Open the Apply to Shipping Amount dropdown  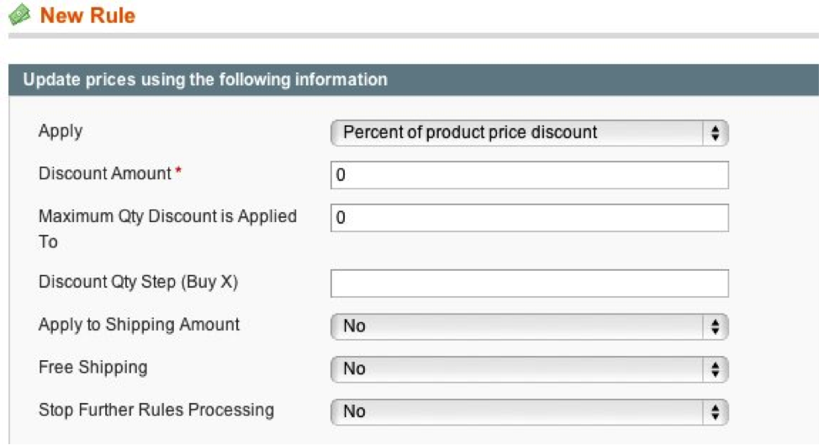pyautogui.click(x=529, y=326)
